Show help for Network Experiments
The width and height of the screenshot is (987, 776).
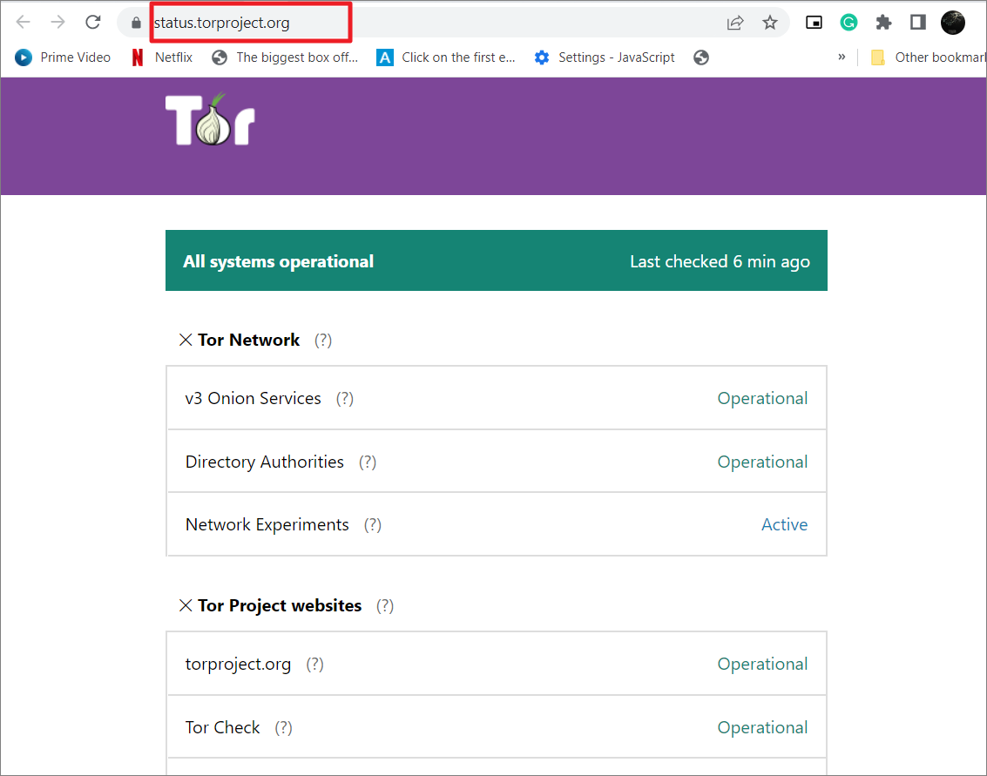pyautogui.click(x=373, y=525)
